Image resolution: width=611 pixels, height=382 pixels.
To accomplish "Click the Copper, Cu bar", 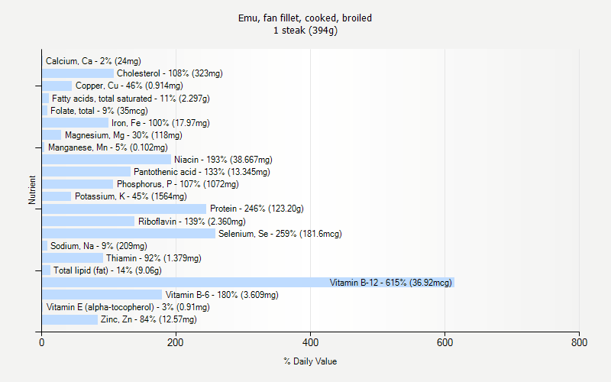I will (57, 86).
